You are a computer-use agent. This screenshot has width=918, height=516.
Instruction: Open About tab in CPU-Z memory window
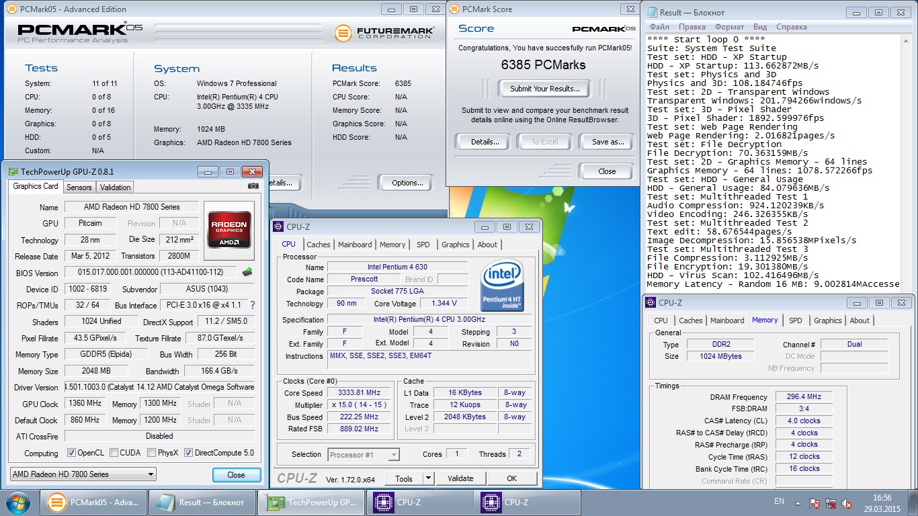point(860,320)
